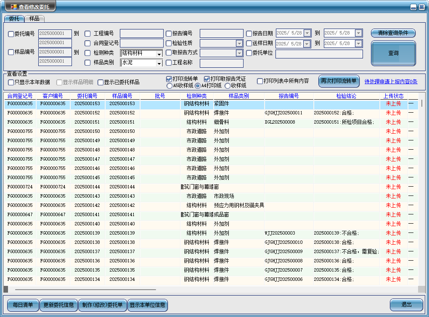
Task: Select the 委托 tab
Action: 14,18
